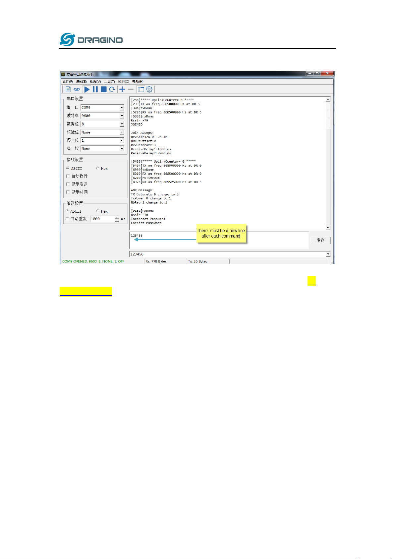Viewport: 395px width, 559px height.
Task: Expand the stop bits dropdown showing 1
Action: 122,140
